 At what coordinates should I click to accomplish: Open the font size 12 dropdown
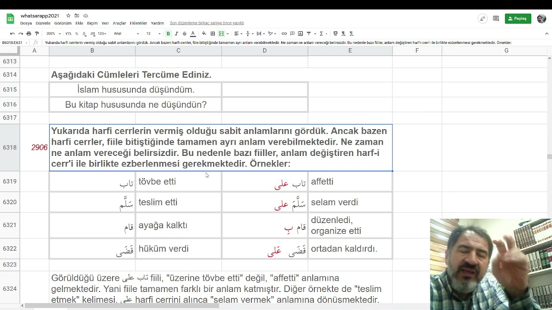(x=153, y=34)
